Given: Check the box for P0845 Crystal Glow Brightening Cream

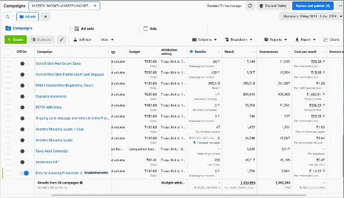Looking at the screenshot, I should (x=8, y=86).
